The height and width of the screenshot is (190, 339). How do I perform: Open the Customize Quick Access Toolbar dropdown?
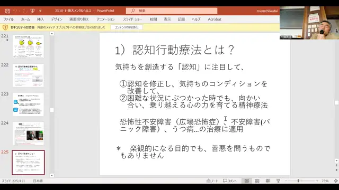(x=40, y=11)
